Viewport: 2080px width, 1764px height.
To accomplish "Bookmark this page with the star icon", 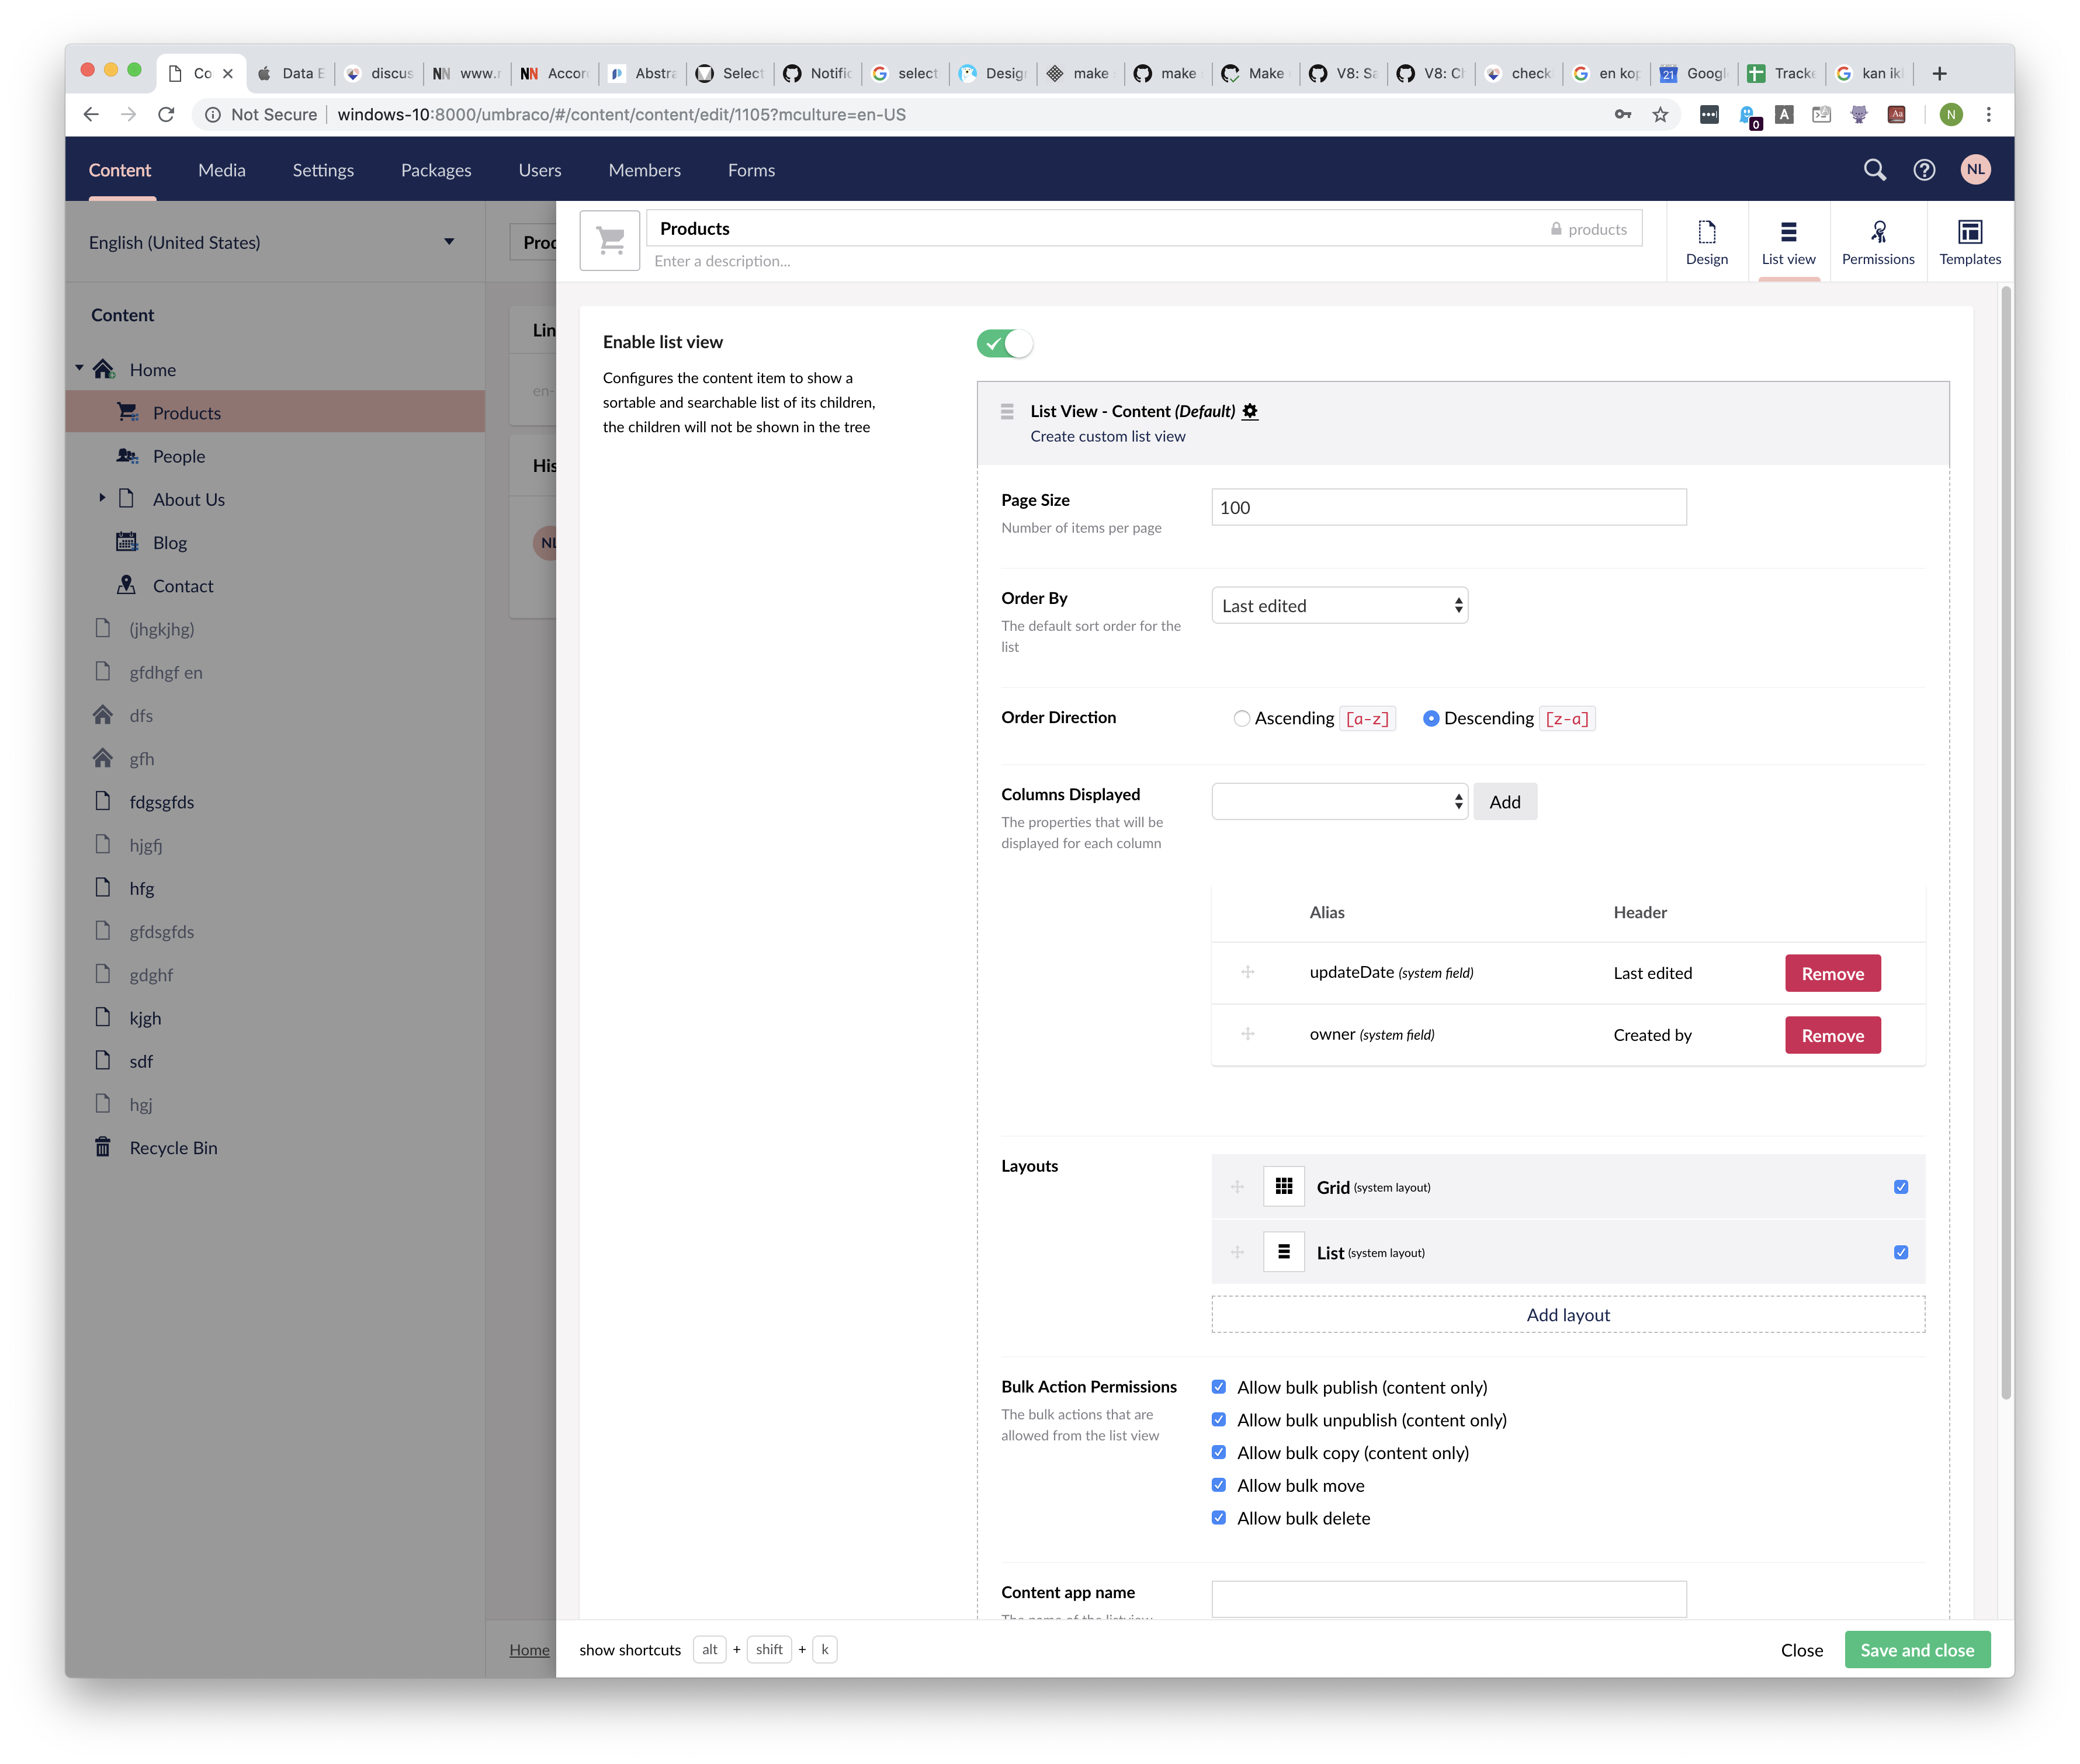I will click(1660, 114).
